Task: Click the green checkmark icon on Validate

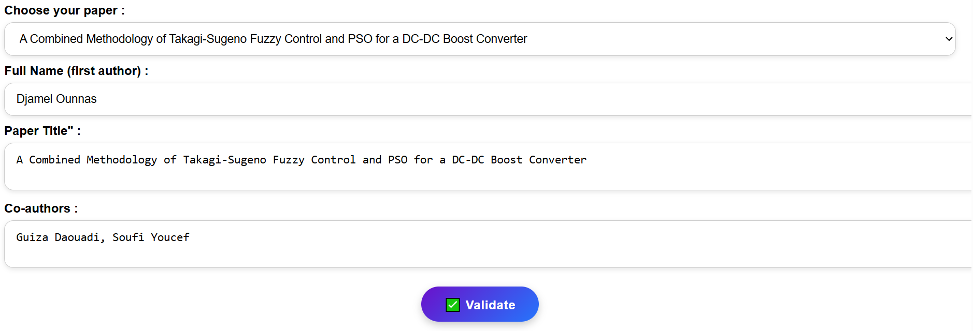Action: pos(452,305)
